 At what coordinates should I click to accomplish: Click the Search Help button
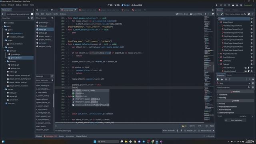tap(196, 14)
